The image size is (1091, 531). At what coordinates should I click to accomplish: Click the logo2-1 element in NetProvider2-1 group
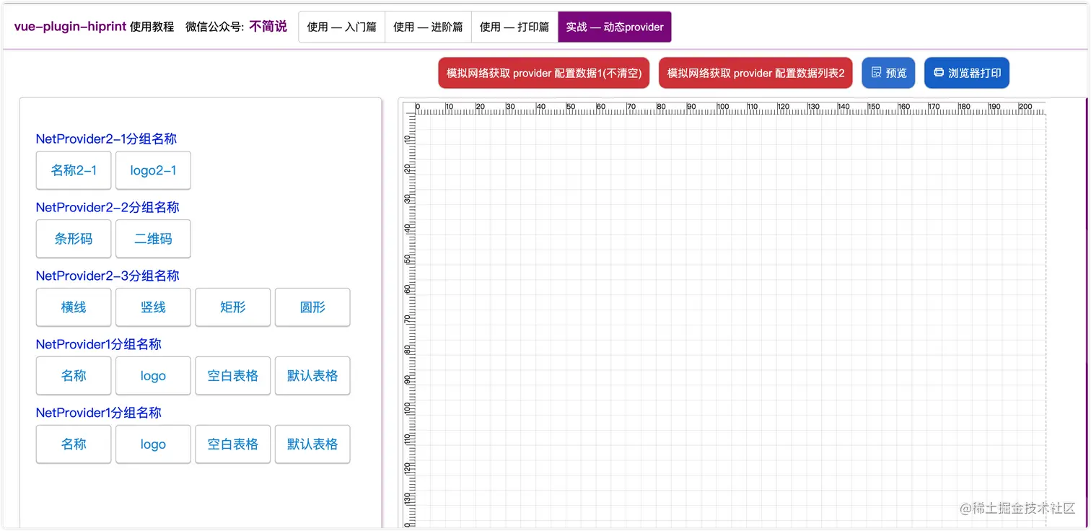point(153,170)
